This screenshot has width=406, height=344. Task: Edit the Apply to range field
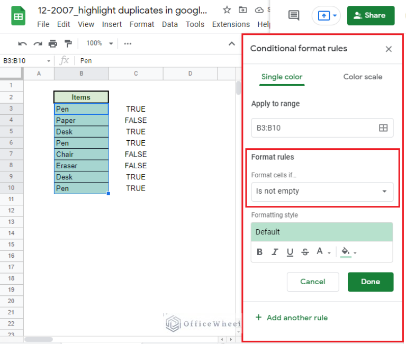pyautogui.click(x=322, y=128)
